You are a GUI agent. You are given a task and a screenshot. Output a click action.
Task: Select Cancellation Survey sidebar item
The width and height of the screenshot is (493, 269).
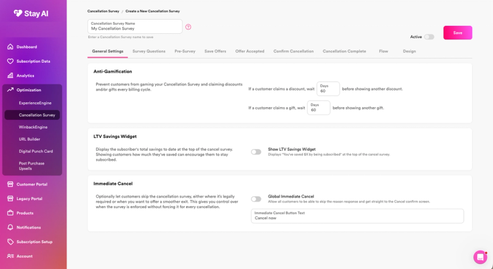pyautogui.click(x=32, y=115)
